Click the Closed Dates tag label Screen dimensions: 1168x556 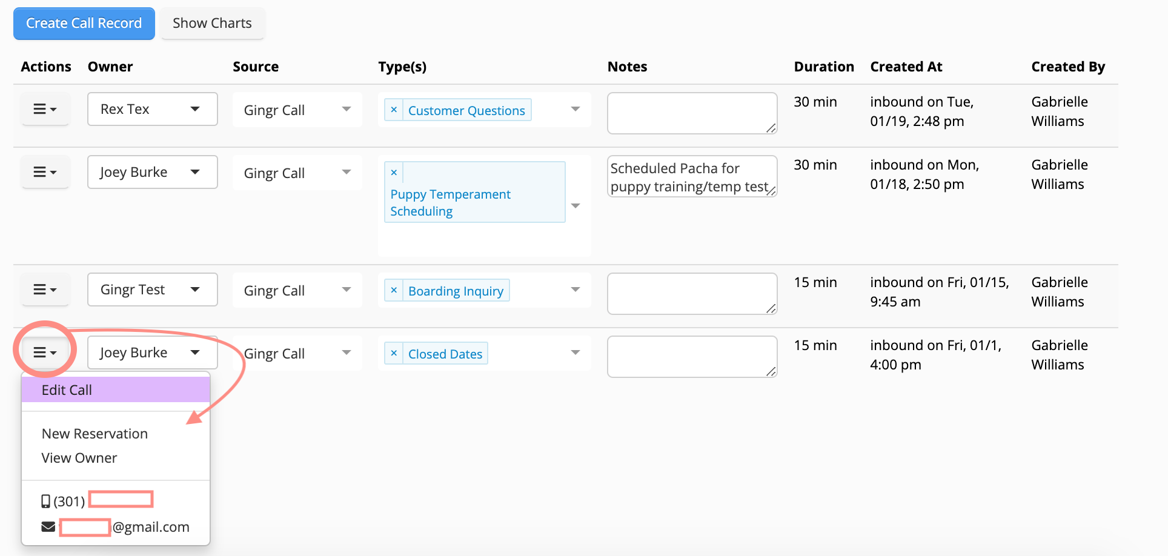coord(445,354)
